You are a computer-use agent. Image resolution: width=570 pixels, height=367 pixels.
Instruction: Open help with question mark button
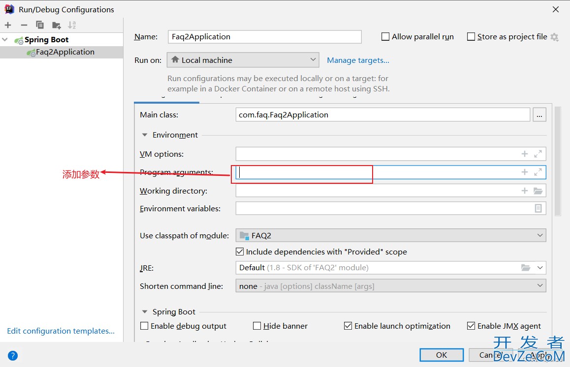click(13, 356)
